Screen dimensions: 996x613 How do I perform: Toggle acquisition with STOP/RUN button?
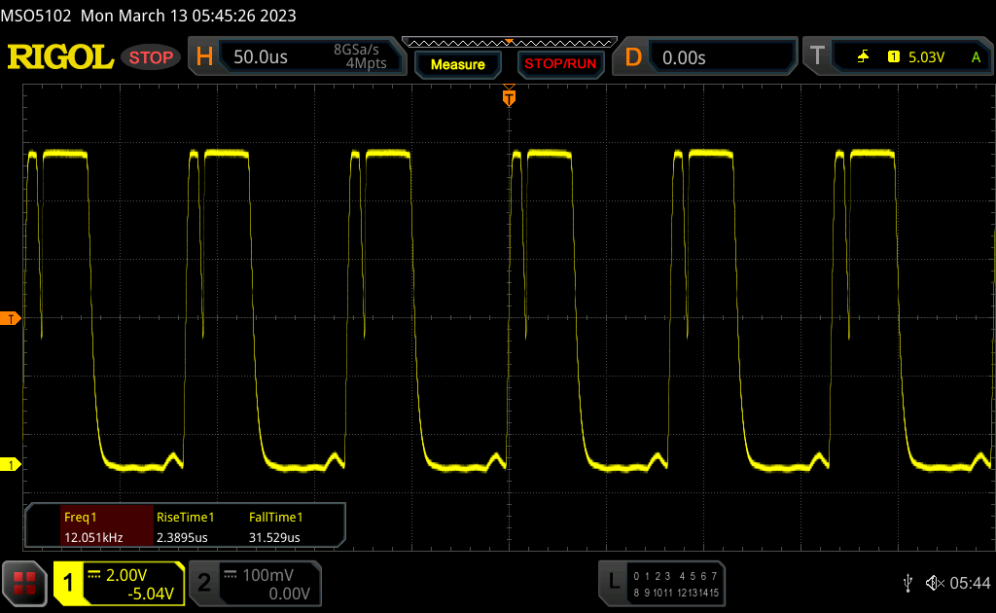(560, 64)
